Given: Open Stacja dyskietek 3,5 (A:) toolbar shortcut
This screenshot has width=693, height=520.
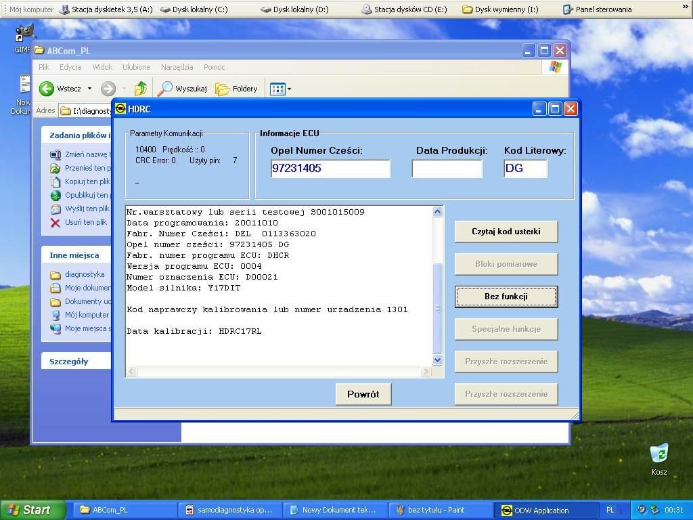Looking at the screenshot, I should point(106,9).
